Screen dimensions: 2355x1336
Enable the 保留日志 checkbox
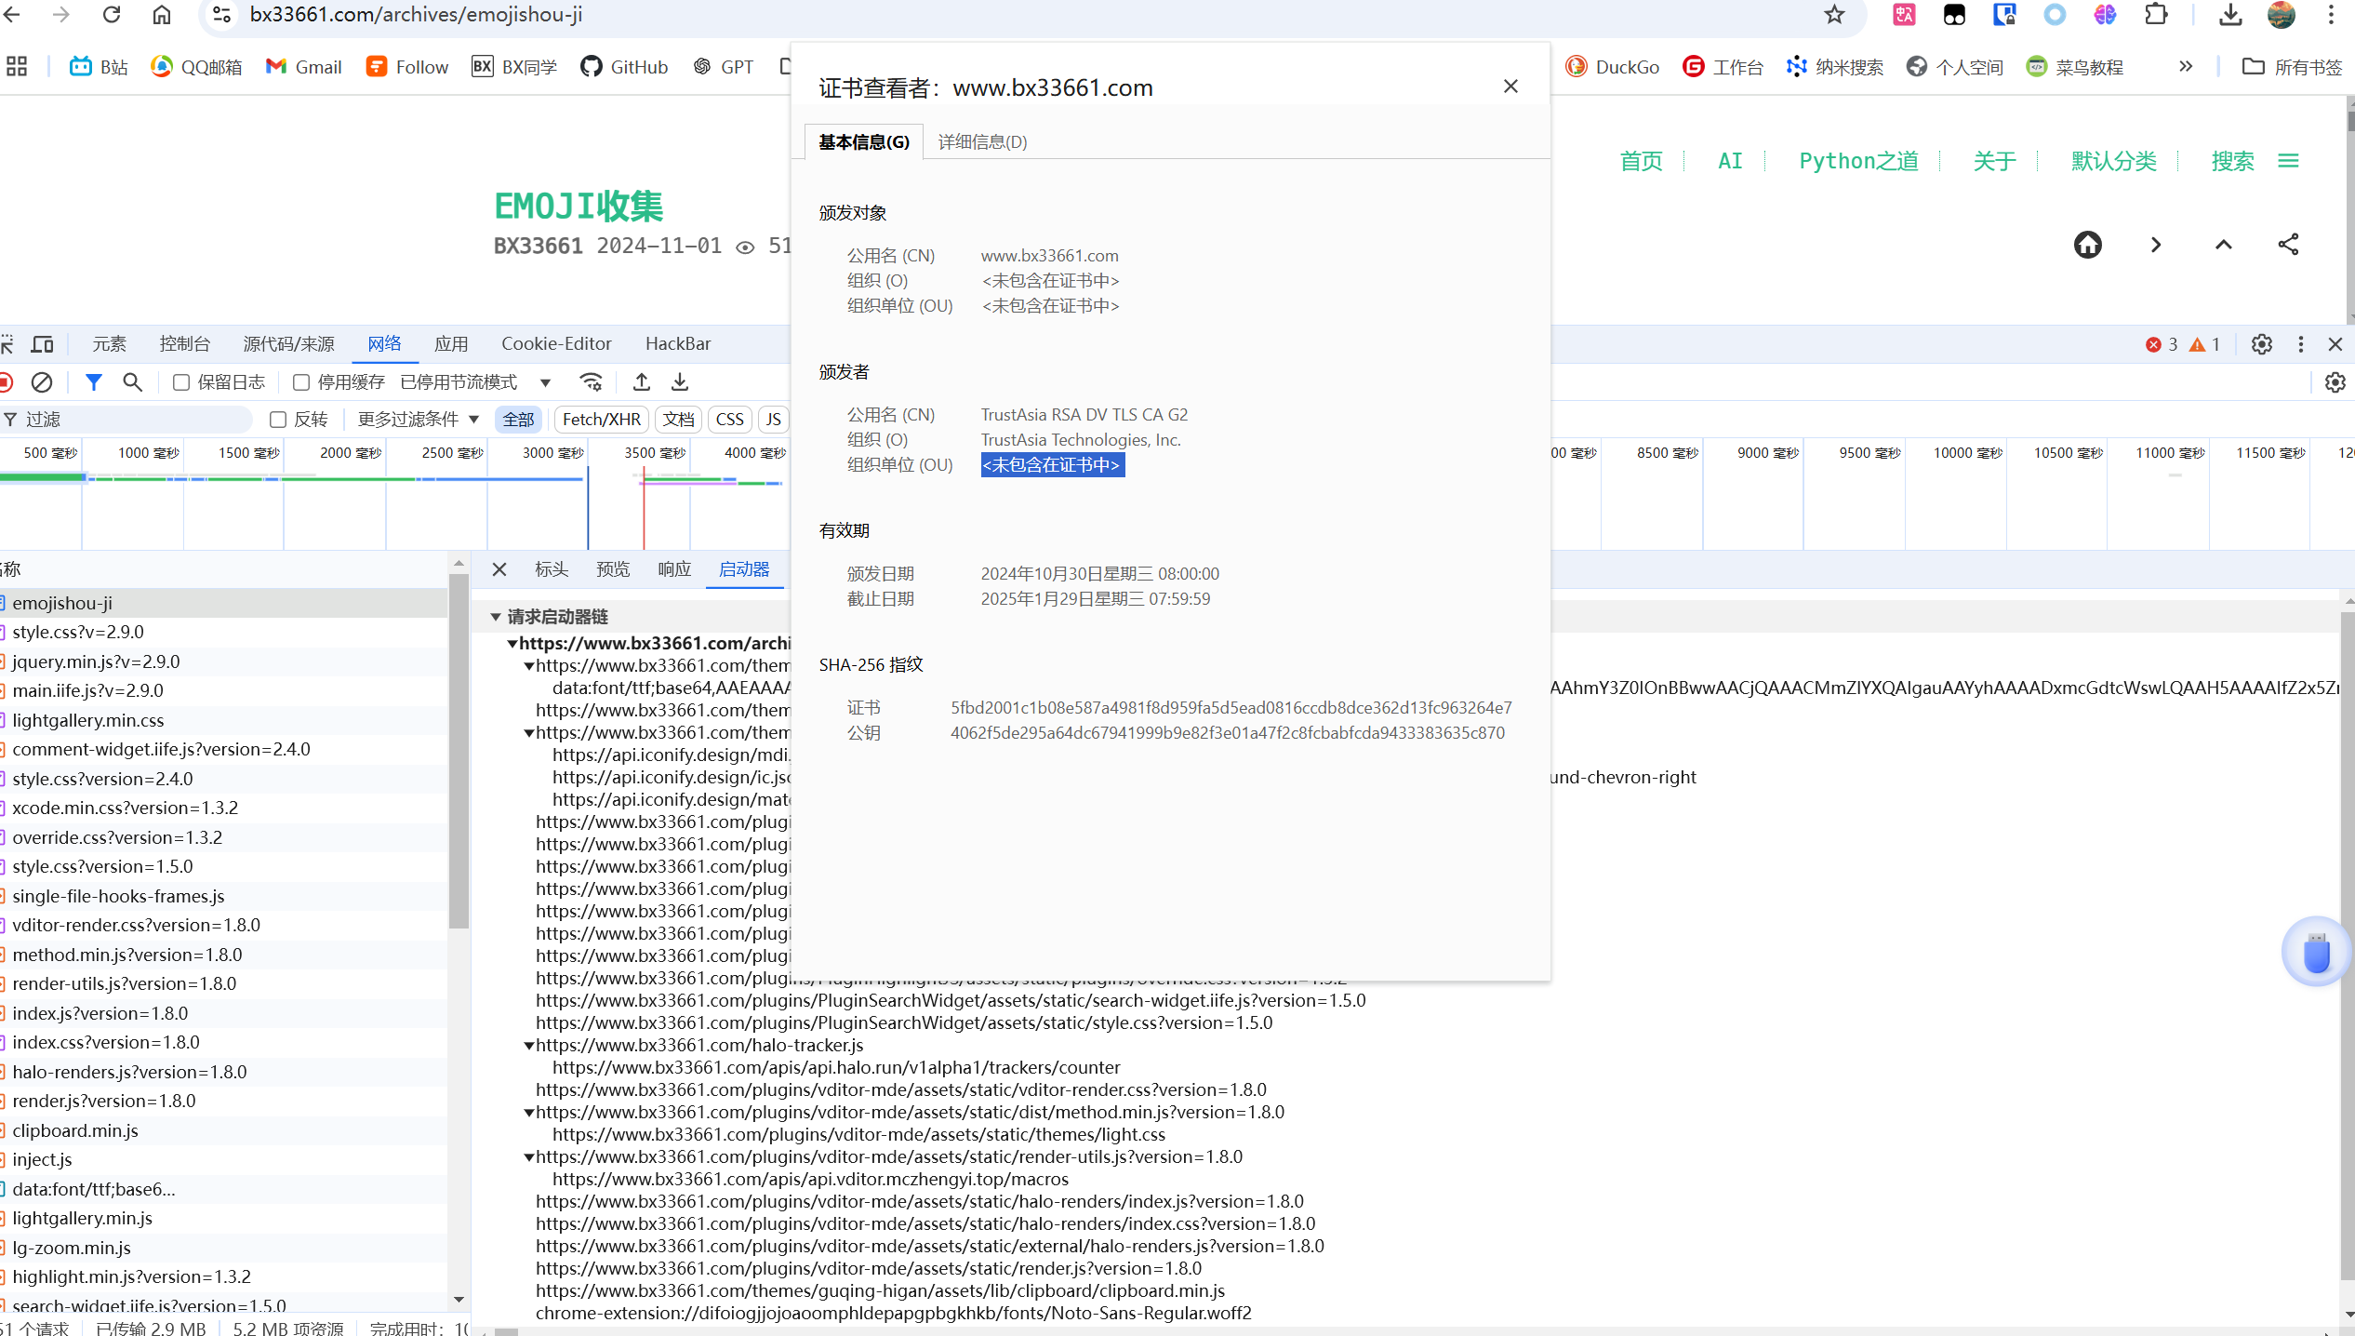(x=181, y=382)
